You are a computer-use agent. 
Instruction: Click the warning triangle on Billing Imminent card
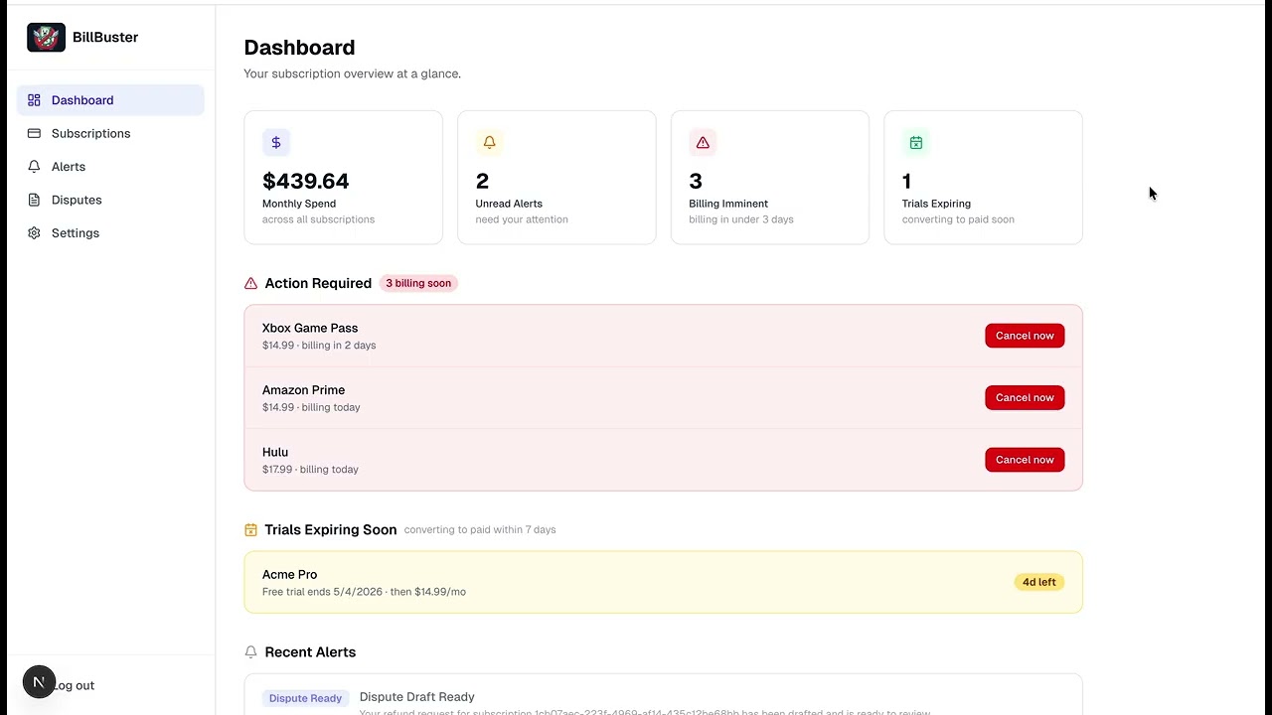703,143
